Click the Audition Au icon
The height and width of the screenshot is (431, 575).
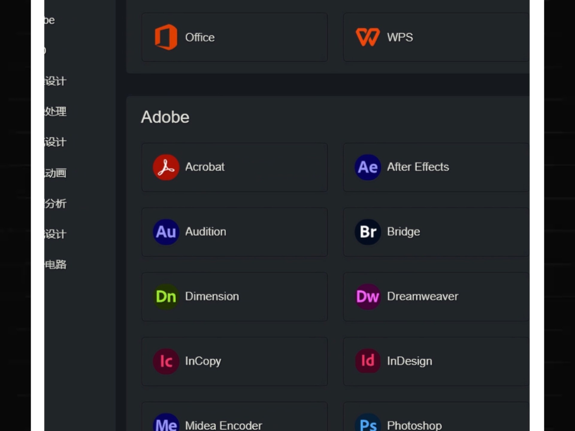click(x=166, y=232)
